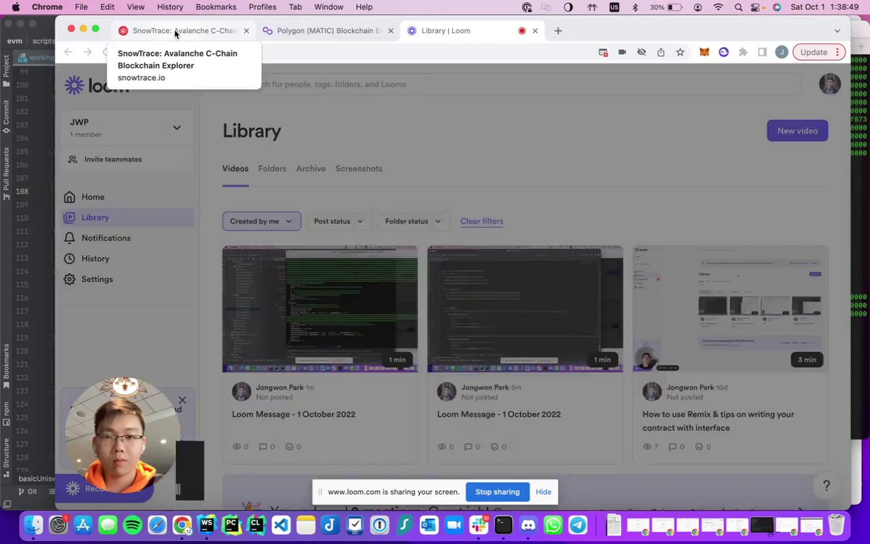
Task: Open MetaMask fox extension
Action: 704,52
